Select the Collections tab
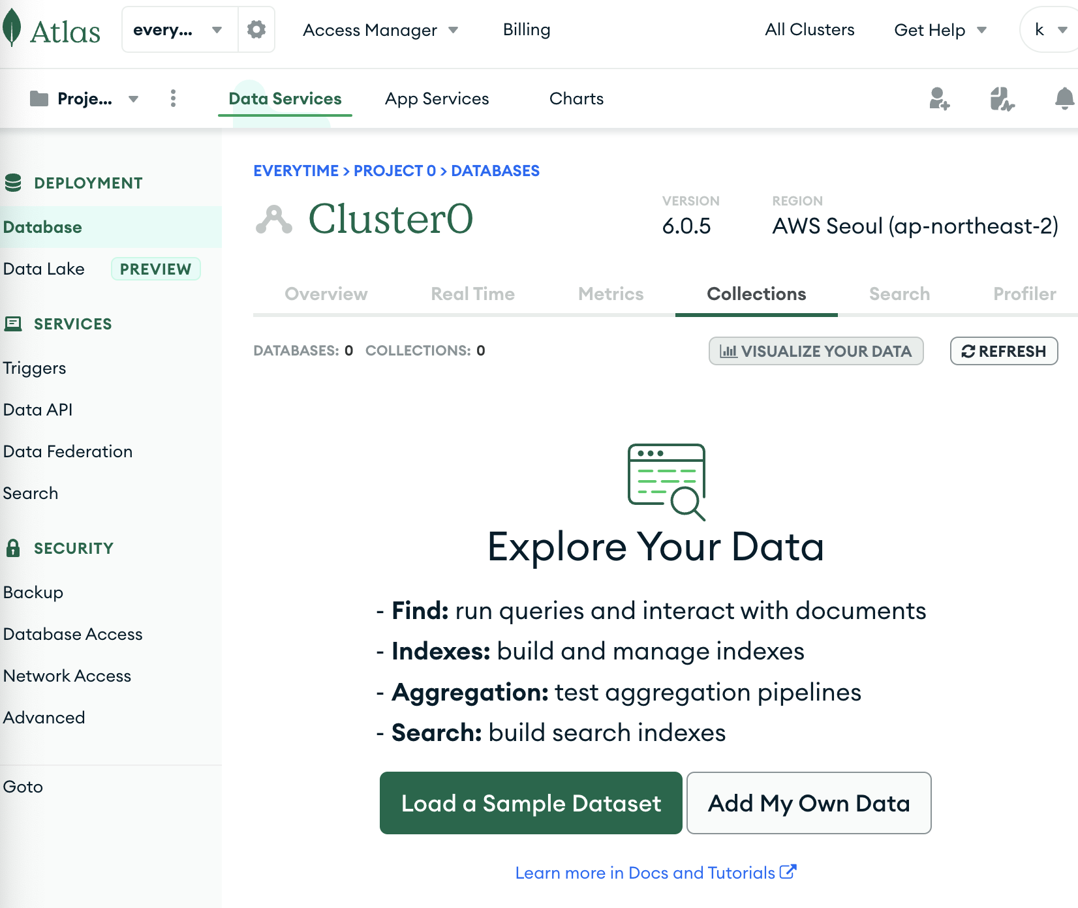 click(756, 294)
